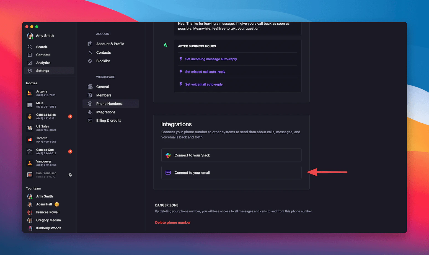This screenshot has width=429, height=255.
Task: Open Analytics via the chart icon
Action: 30,63
